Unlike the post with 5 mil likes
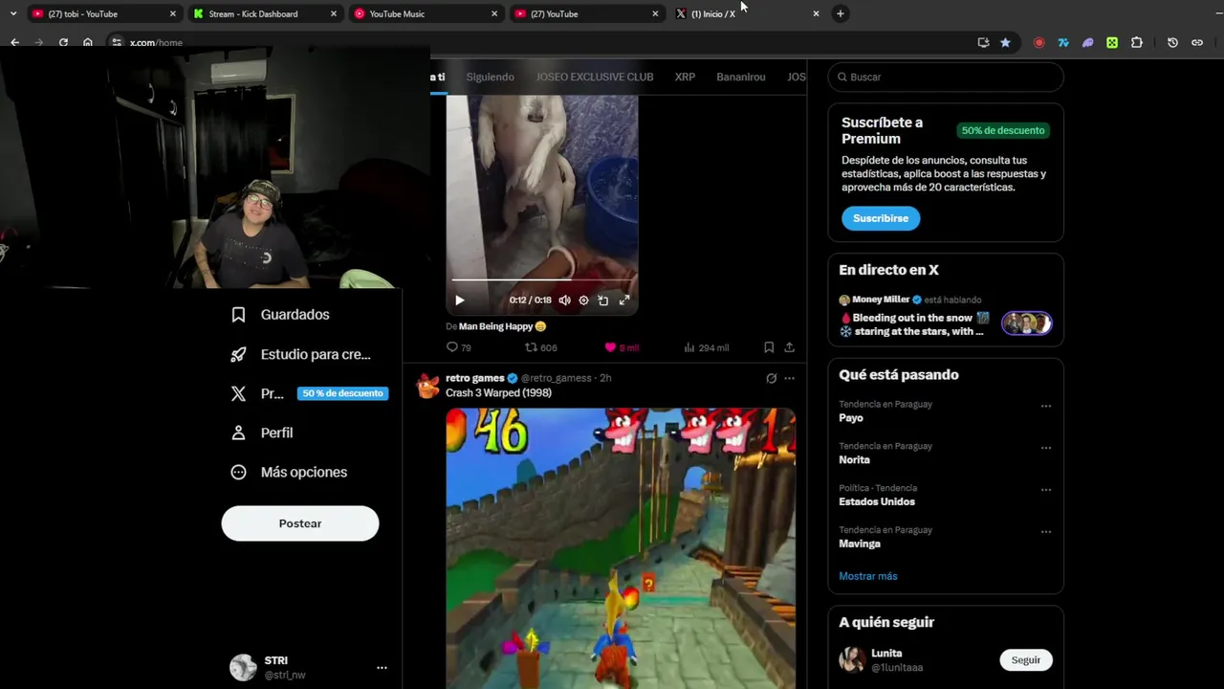The image size is (1224, 689). [621, 347]
